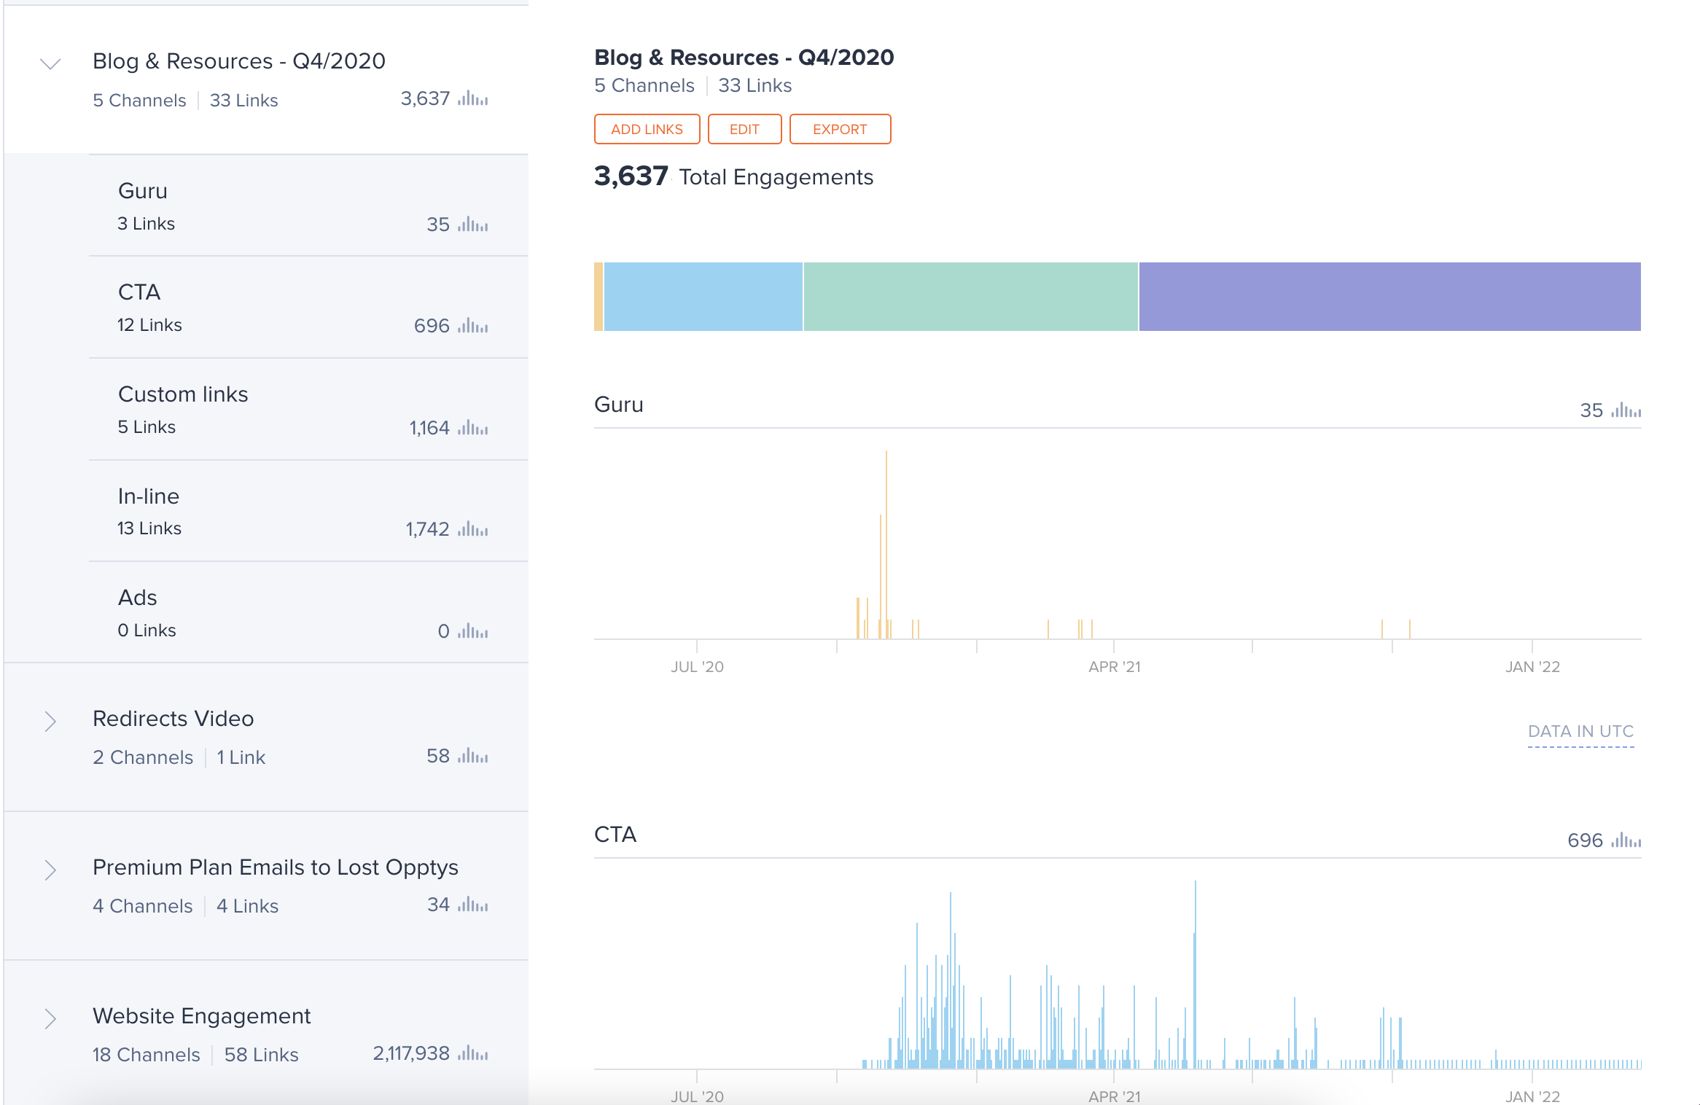The image size is (1700, 1105).
Task: Click chart icon in Ads row
Action: pos(472,631)
